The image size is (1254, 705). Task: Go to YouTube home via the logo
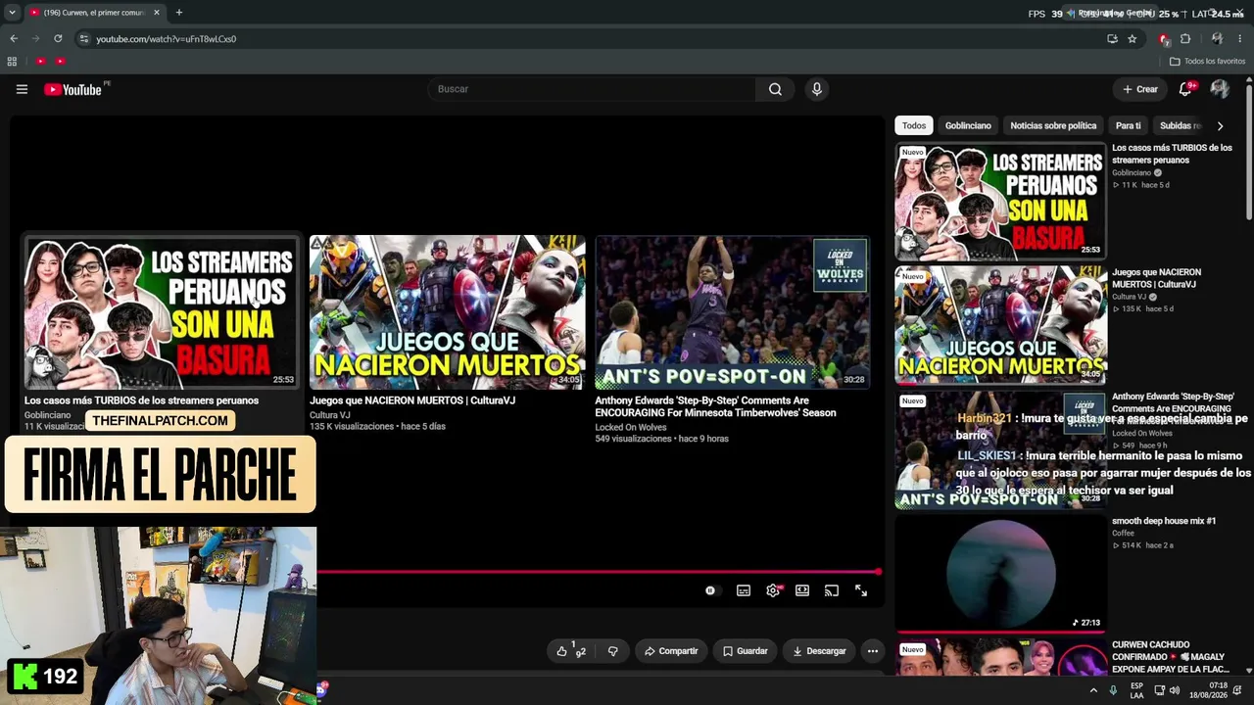click(x=72, y=89)
